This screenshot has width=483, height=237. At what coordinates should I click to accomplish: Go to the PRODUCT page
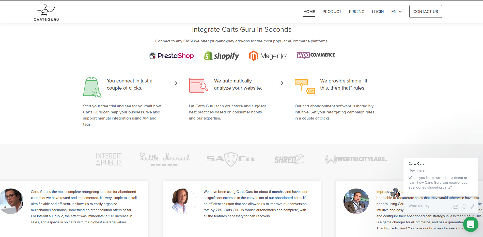coord(332,12)
